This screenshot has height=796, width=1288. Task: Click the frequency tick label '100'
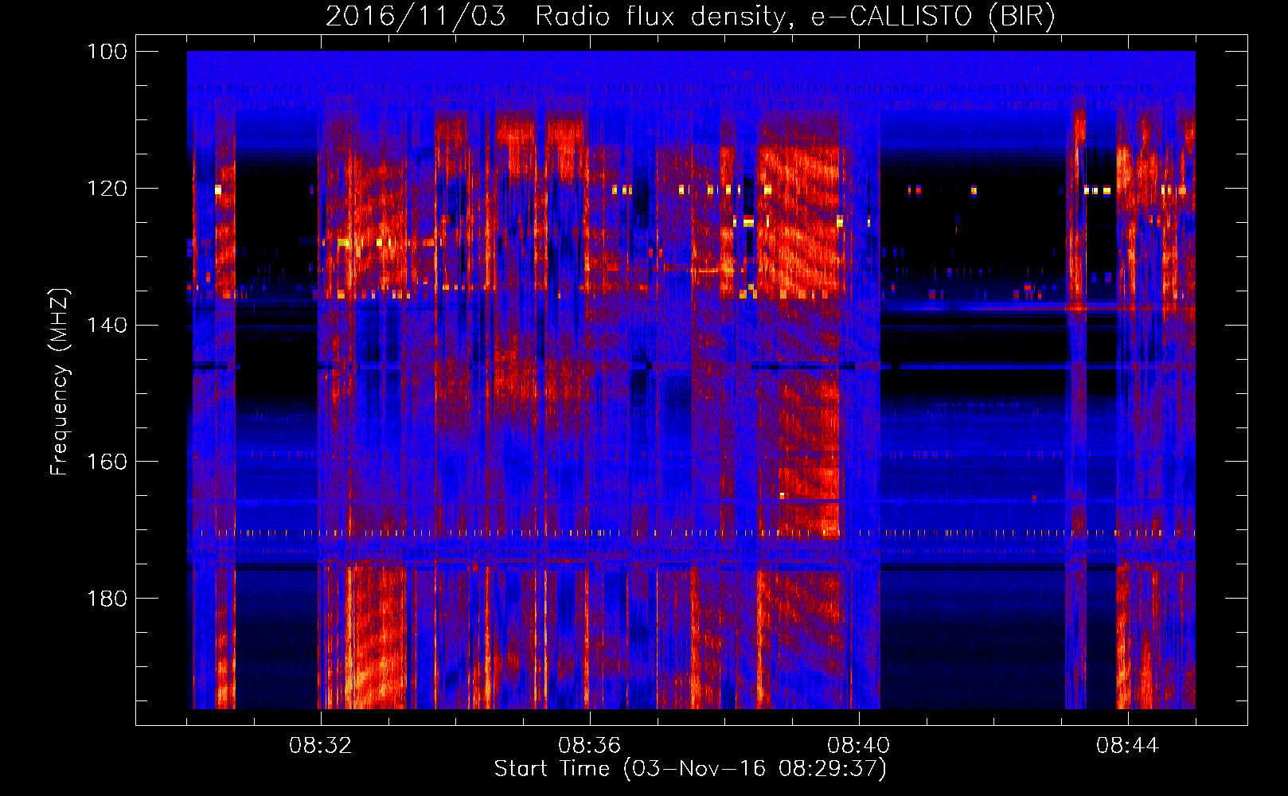[x=107, y=52]
